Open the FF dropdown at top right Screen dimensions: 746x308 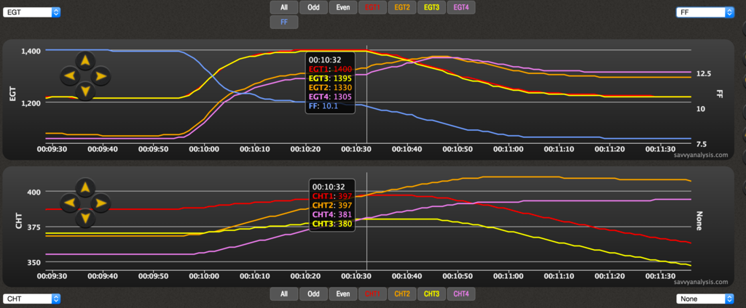[703, 12]
